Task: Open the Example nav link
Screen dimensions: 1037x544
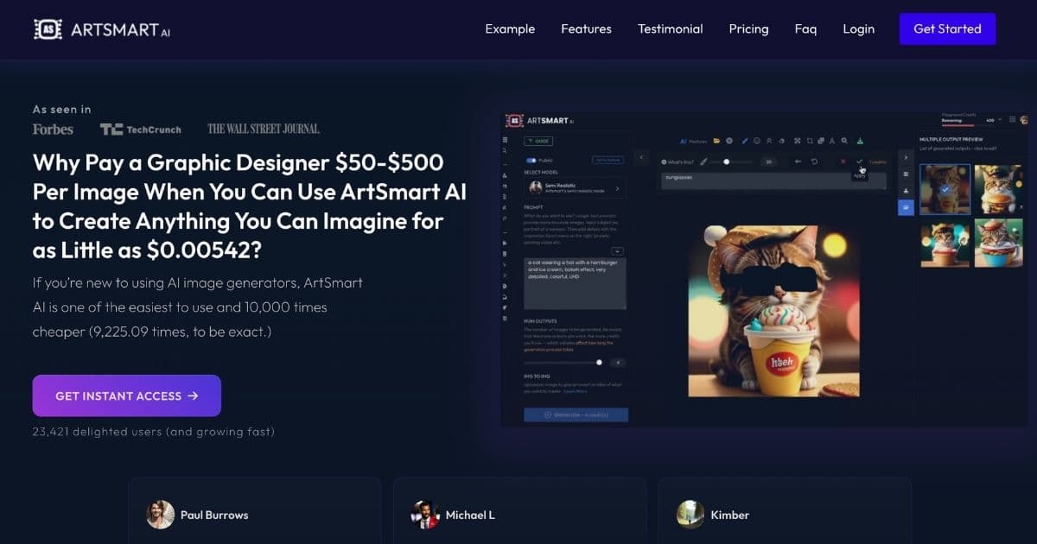Action: (510, 28)
